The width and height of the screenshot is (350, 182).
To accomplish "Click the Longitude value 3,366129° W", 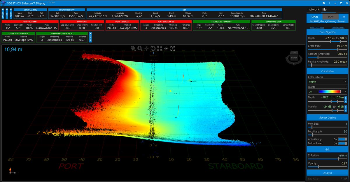I will (120, 16).
